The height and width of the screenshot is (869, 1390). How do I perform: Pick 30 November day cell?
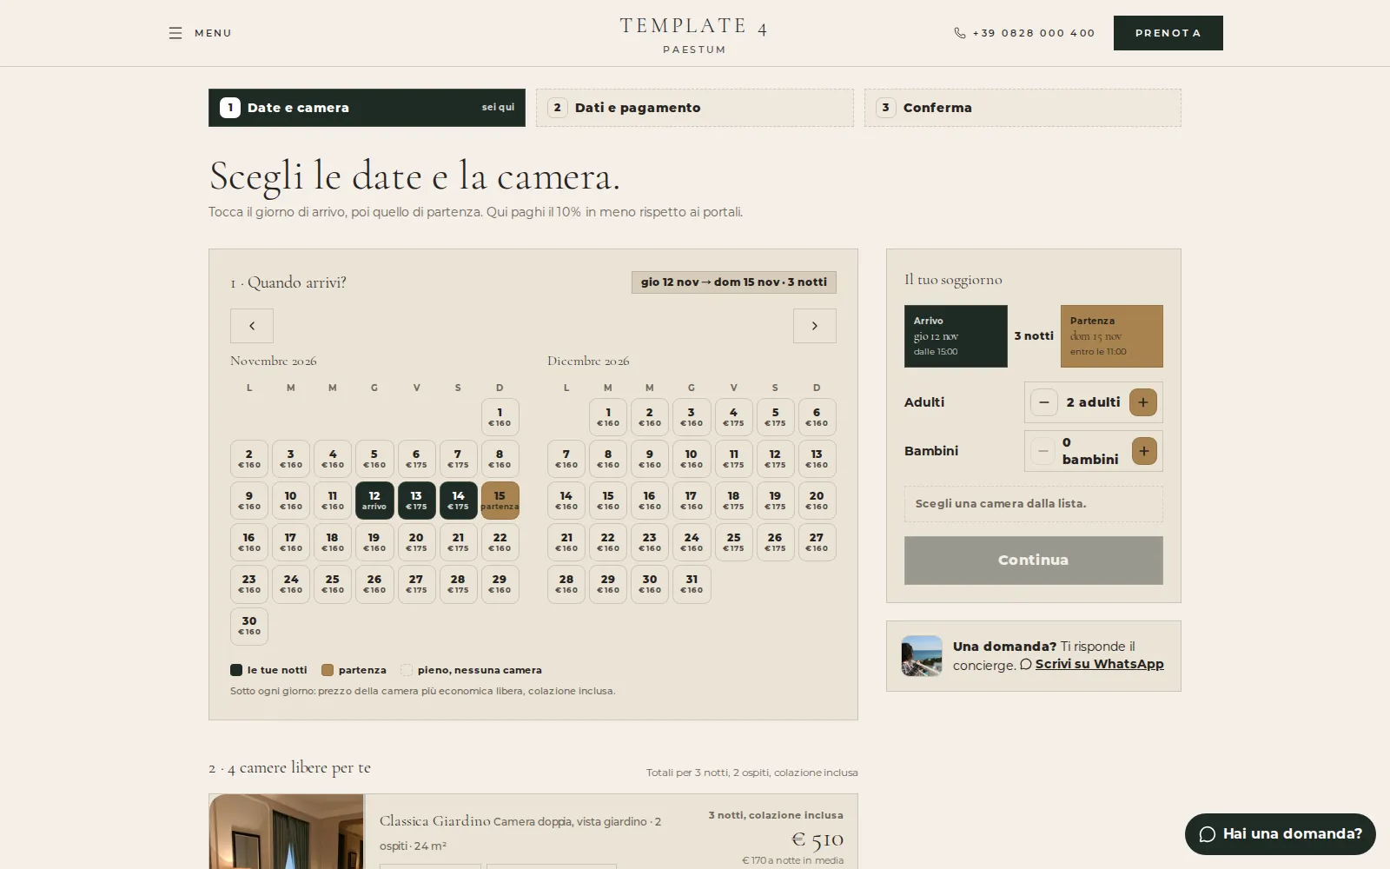tap(249, 626)
